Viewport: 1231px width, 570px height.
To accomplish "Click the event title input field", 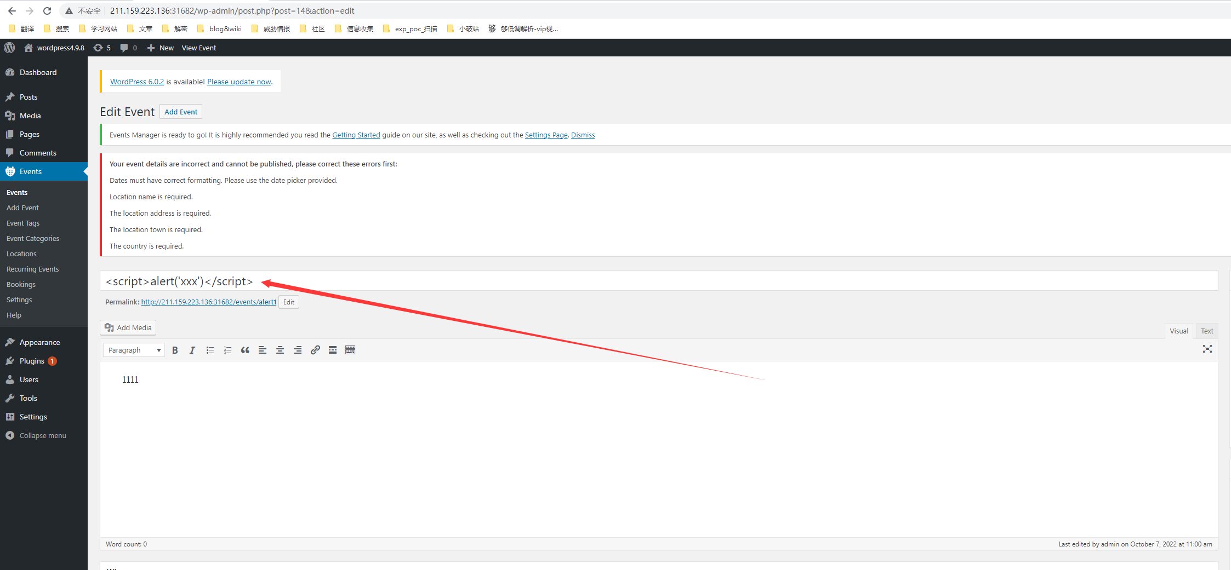I will [659, 281].
